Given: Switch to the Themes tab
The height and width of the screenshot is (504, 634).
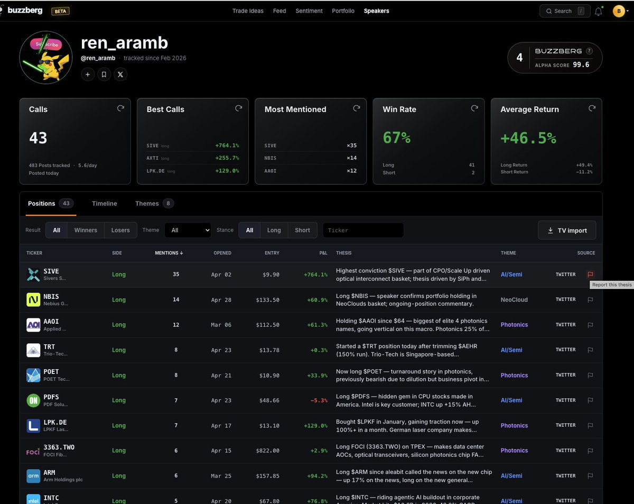Looking at the screenshot, I should tap(154, 204).
